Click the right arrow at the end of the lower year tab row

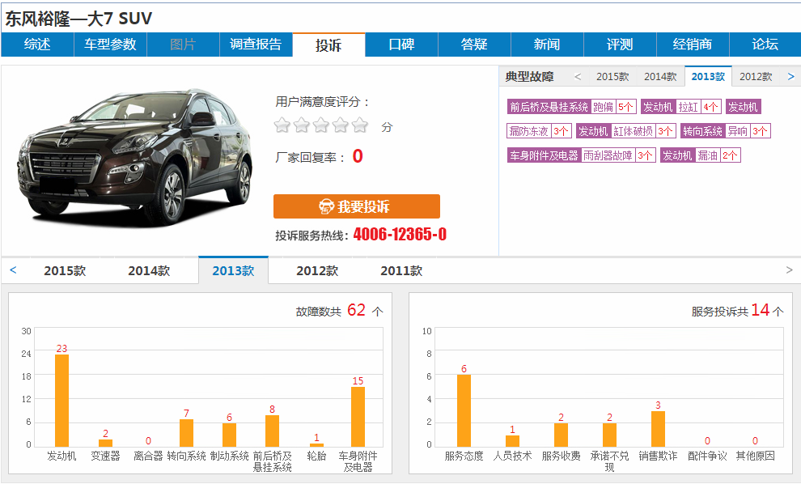(790, 270)
